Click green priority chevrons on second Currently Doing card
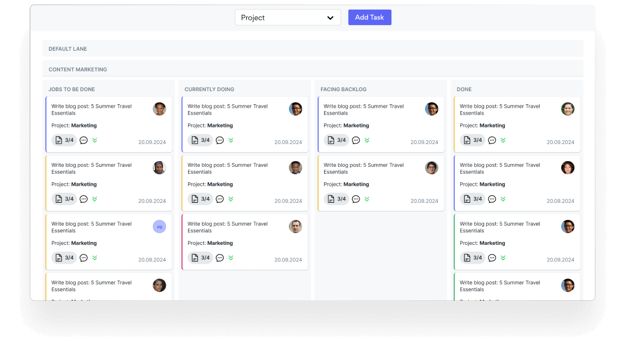The height and width of the screenshot is (356, 625). click(x=231, y=199)
